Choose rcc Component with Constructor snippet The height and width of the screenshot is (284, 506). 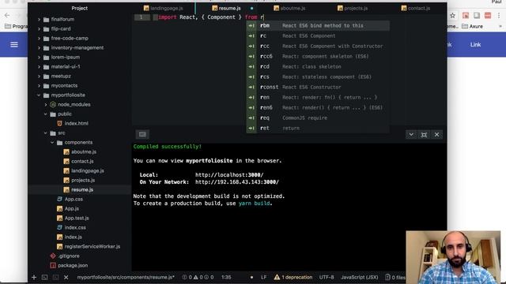pyautogui.click(x=318, y=46)
